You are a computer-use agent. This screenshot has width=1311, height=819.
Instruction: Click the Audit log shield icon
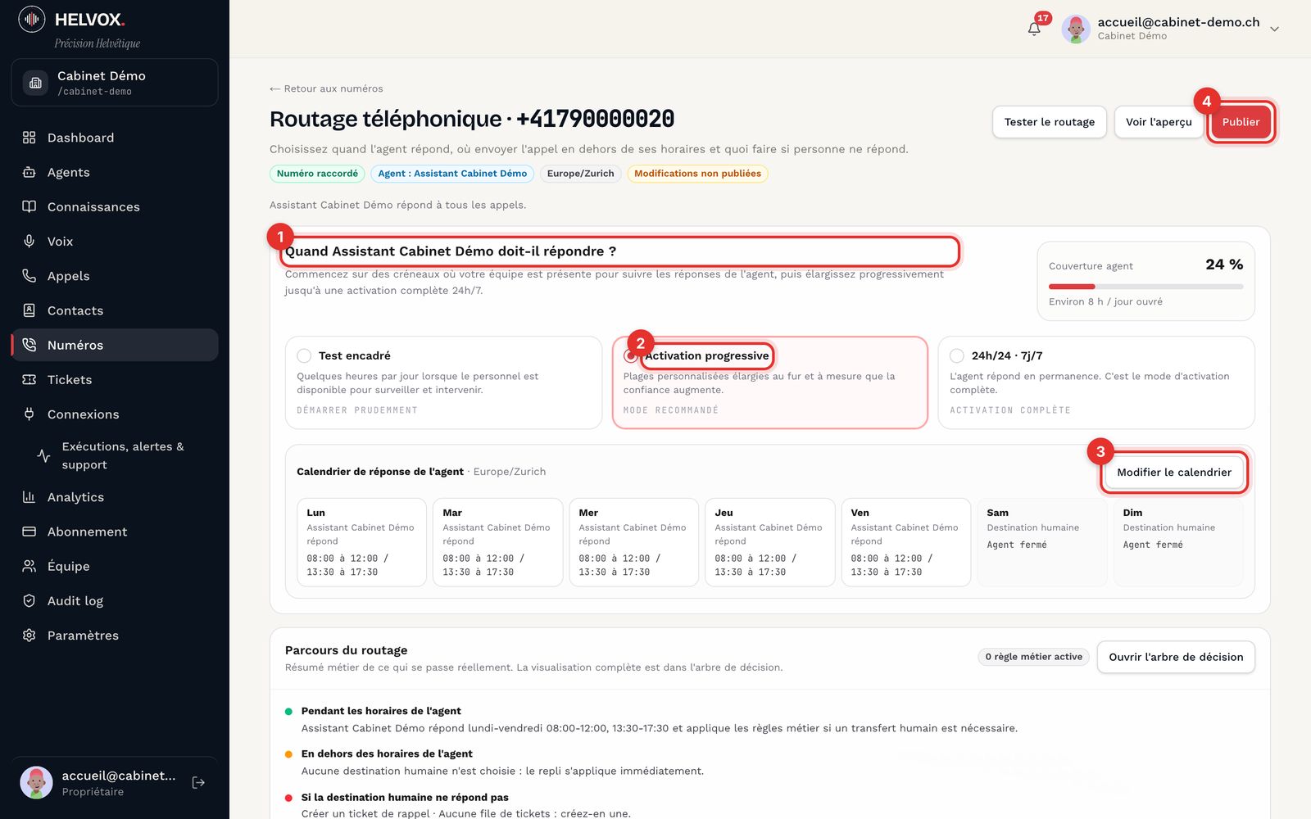click(x=29, y=600)
